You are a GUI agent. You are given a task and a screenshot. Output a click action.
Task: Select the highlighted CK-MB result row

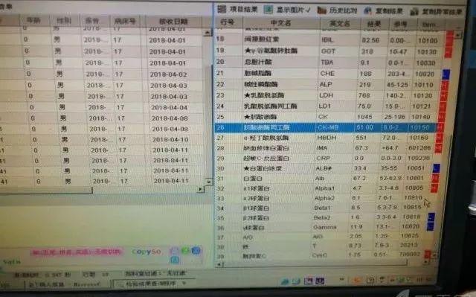point(327,127)
